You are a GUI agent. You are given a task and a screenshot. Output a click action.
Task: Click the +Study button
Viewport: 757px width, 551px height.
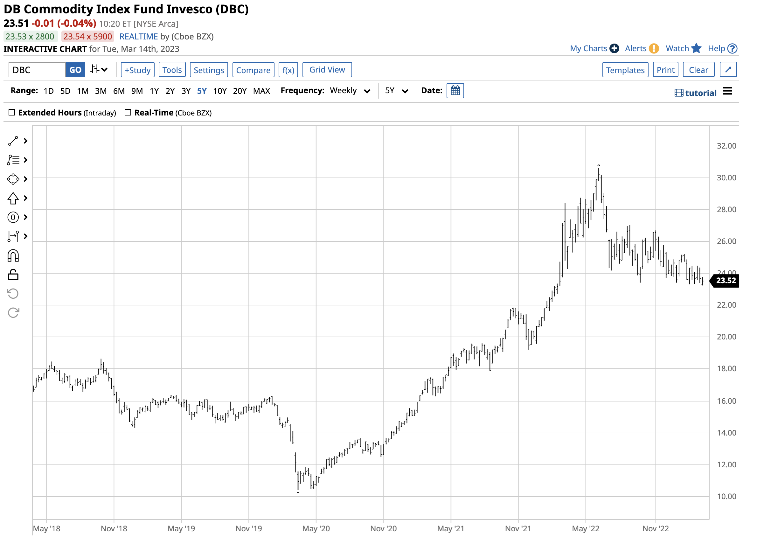pos(137,70)
